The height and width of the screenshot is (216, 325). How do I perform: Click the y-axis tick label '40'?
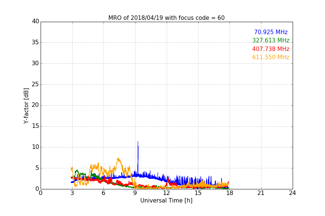35,21
